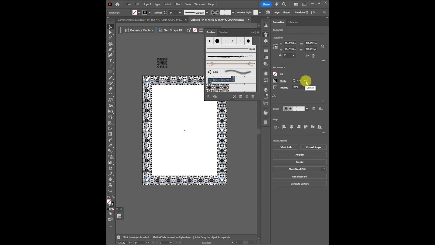
Task: Click the Share button
Action: [x=266, y=4]
